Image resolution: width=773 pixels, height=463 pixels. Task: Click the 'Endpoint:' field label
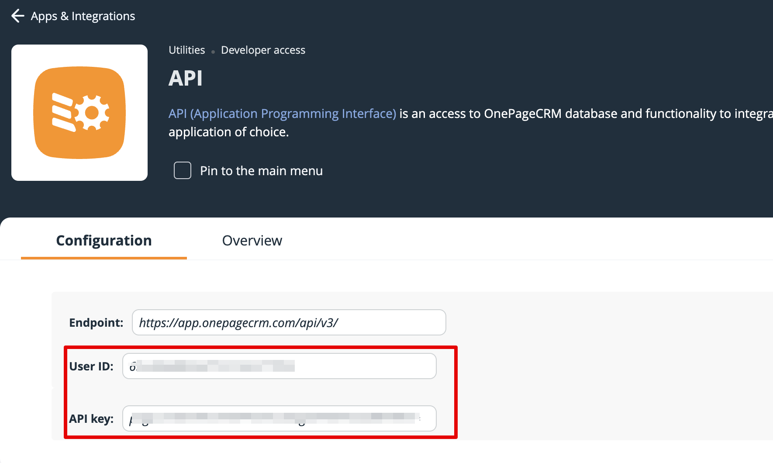(x=96, y=323)
